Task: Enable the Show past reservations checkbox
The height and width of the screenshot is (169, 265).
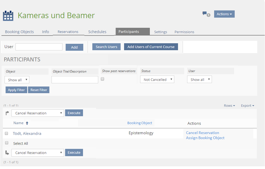Action: [102, 79]
